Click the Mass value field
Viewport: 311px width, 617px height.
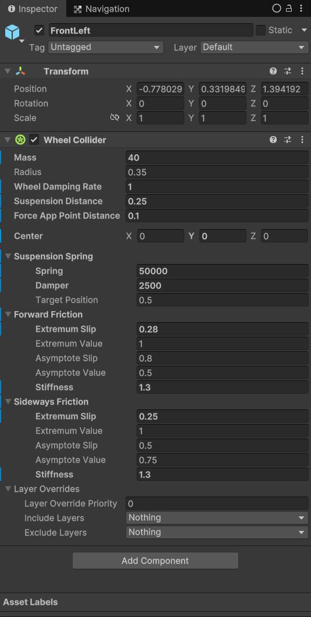click(x=217, y=158)
